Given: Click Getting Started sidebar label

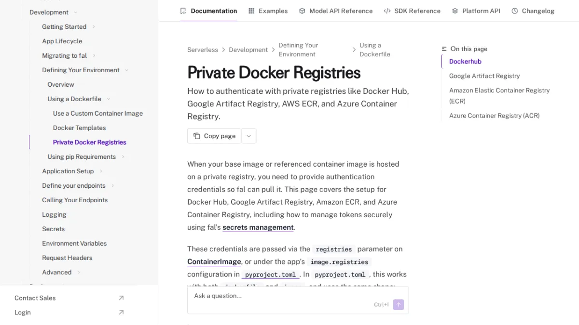Looking at the screenshot, I should [x=64, y=26].
